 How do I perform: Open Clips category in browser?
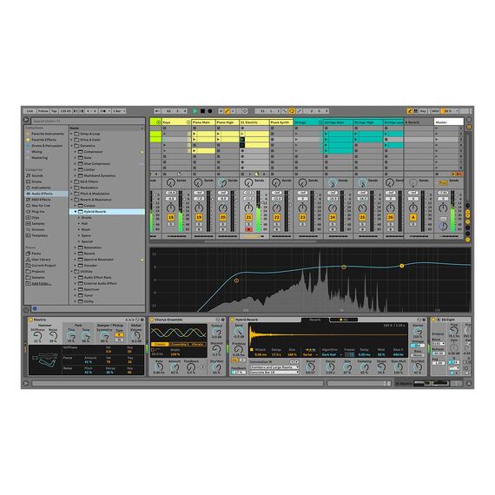(36, 217)
